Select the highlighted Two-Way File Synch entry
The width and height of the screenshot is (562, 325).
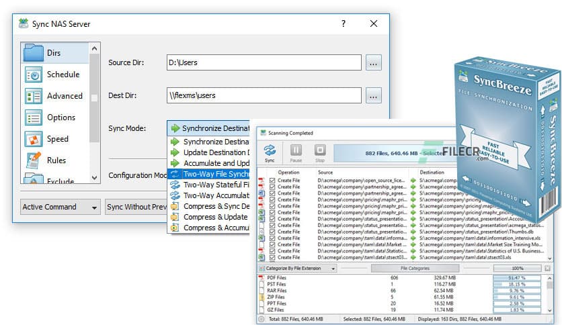click(209, 174)
